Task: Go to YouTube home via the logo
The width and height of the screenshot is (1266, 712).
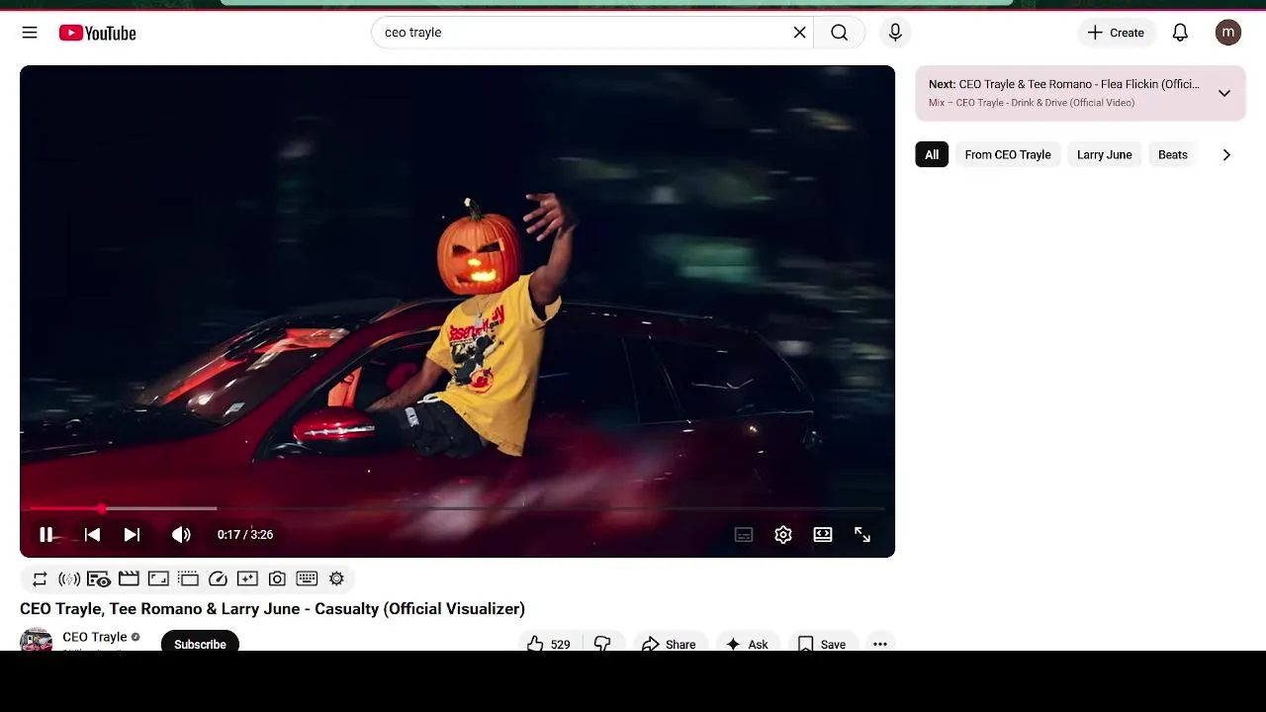Action: point(97,33)
